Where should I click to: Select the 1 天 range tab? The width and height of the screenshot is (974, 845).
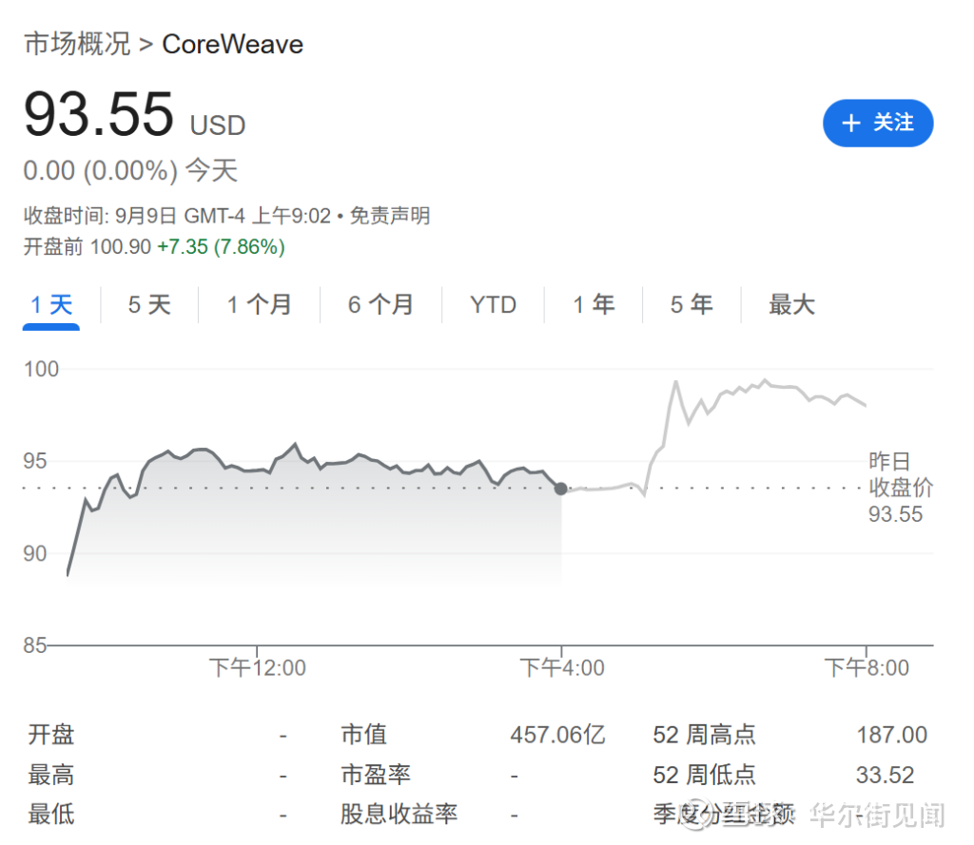51,305
